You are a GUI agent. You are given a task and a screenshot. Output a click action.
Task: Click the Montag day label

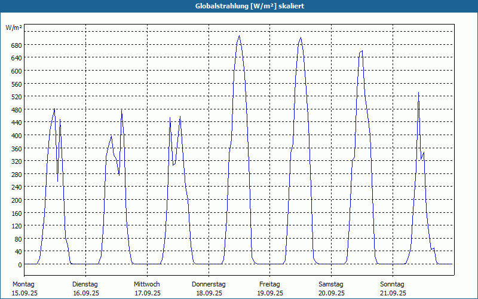click(23, 285)
